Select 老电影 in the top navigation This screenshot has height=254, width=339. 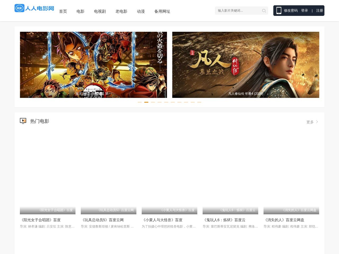pyautogui.click(x=121, y=11)
